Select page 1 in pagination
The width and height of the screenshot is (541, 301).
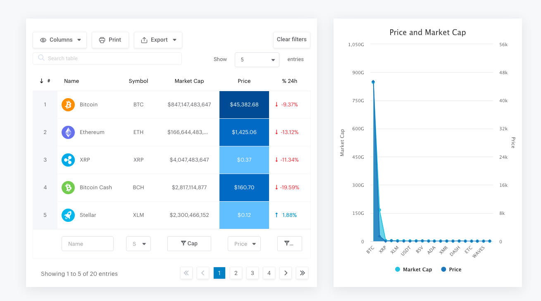pyautogui.click(x=219, y=273)
